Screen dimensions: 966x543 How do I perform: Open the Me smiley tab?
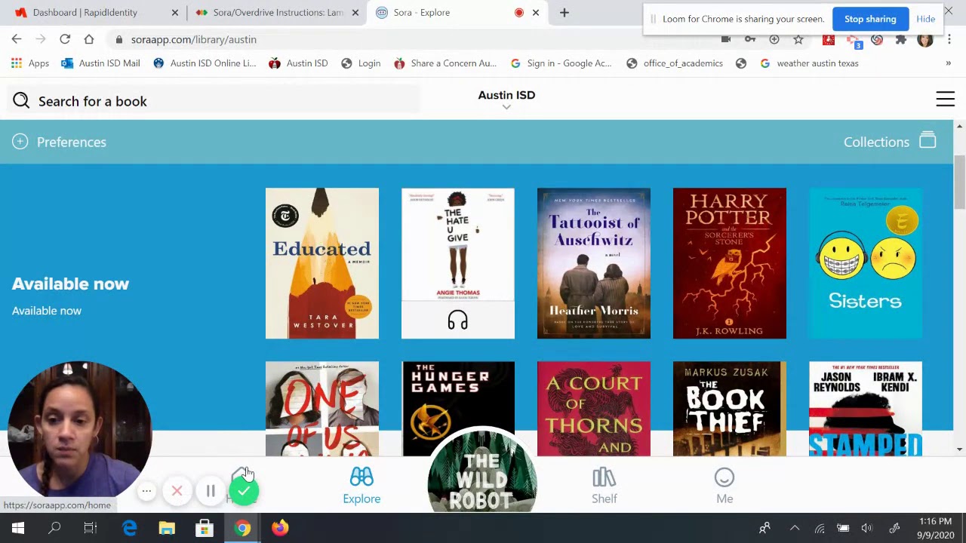(x=724, y=486)
